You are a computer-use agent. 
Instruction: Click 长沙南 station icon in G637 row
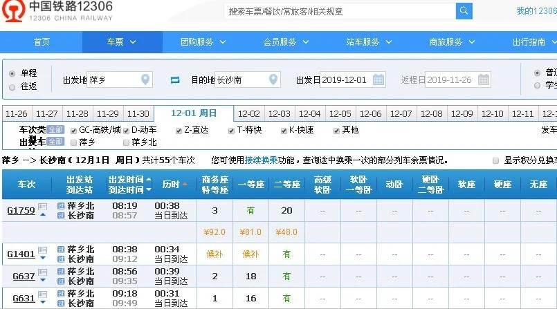(61, 281)
